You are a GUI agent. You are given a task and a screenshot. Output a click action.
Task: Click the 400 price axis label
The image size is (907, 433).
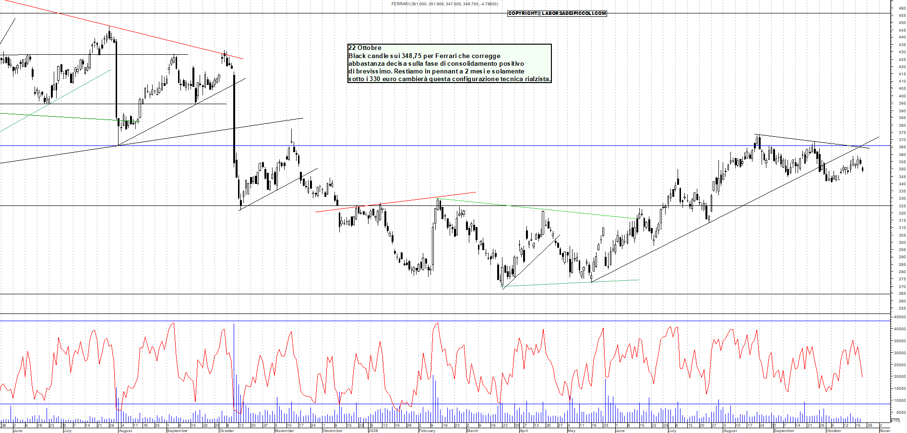(x=902, y=96)
